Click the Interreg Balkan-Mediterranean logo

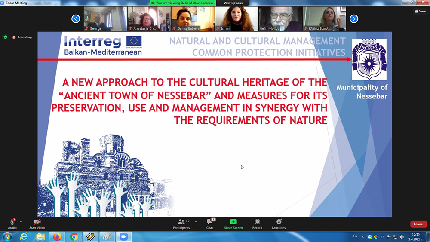103,45
